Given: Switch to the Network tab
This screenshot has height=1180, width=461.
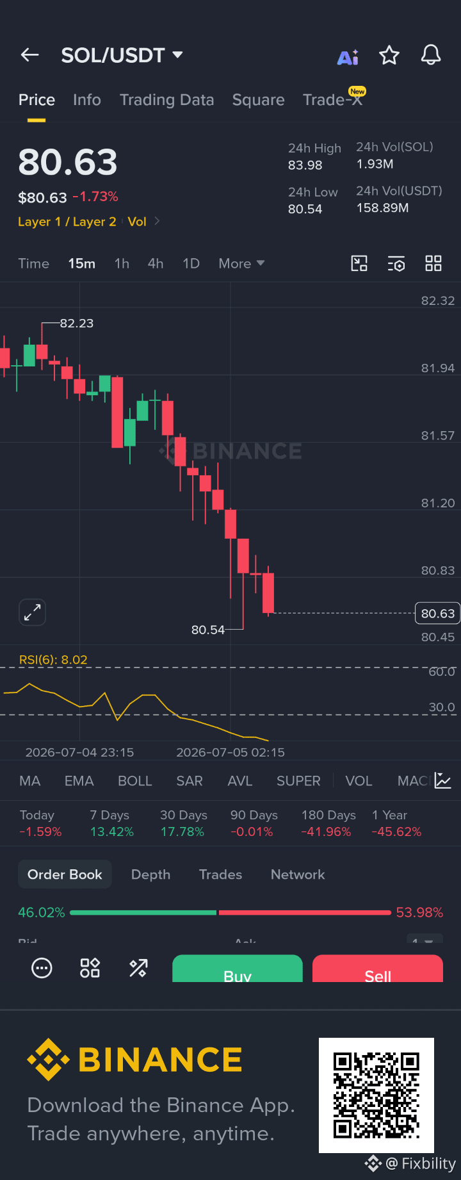Looking at the screenshot, I should point(298,874).
